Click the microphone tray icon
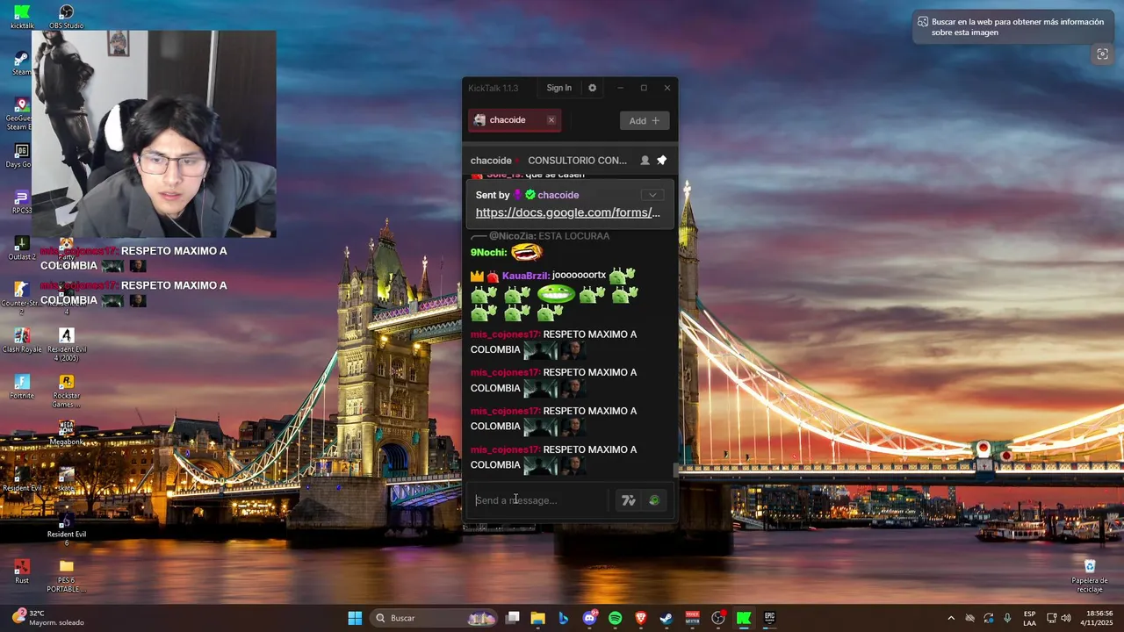Viewport: 1124px width, 632px height. (x=1007, y=618)
